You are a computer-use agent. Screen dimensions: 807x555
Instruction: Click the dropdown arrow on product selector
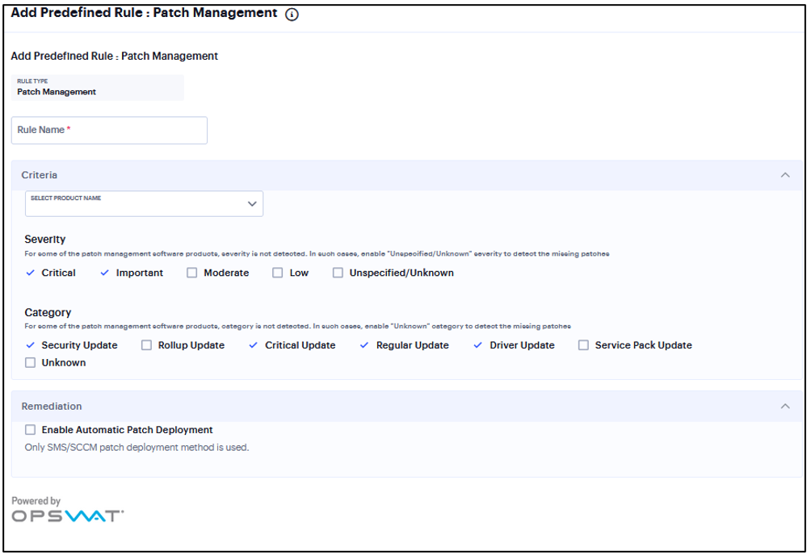251,203
